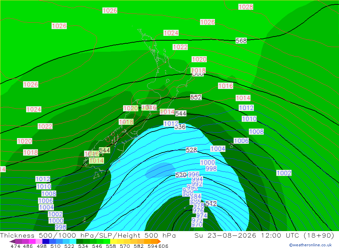Select the 486 legend value
Image resolution: width=339 pixels, height=248 pixels.
tap(28, 246)
